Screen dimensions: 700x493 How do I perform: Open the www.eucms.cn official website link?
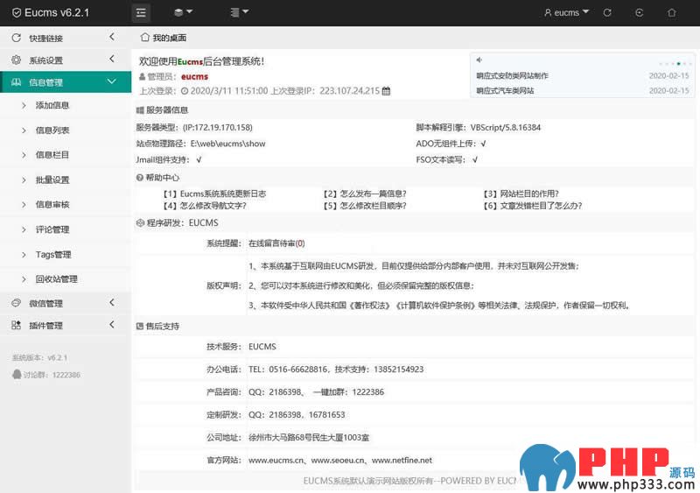click(x=276, y=461)
